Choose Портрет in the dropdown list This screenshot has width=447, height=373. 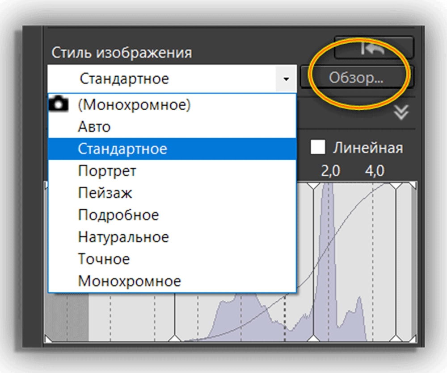[x=108, y=170]
